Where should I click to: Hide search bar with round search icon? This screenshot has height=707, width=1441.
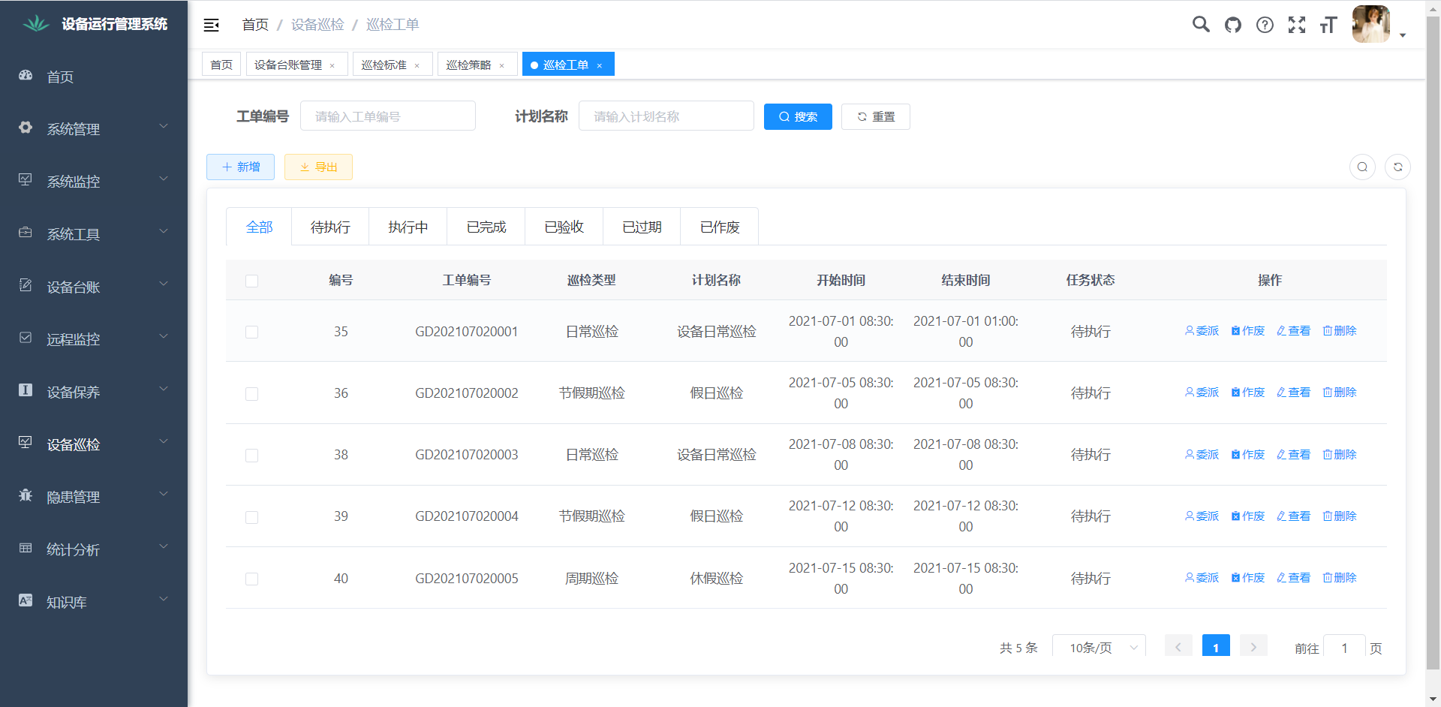click(x=1362, y=167)
